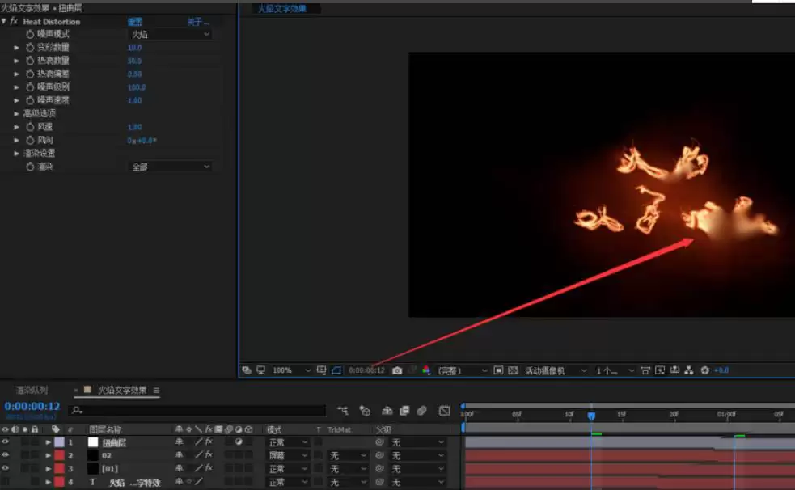Toggle mask and shape path visibility icon
Image resolution: width=795 pixels, height=490 pixels.
coord(336,370)
